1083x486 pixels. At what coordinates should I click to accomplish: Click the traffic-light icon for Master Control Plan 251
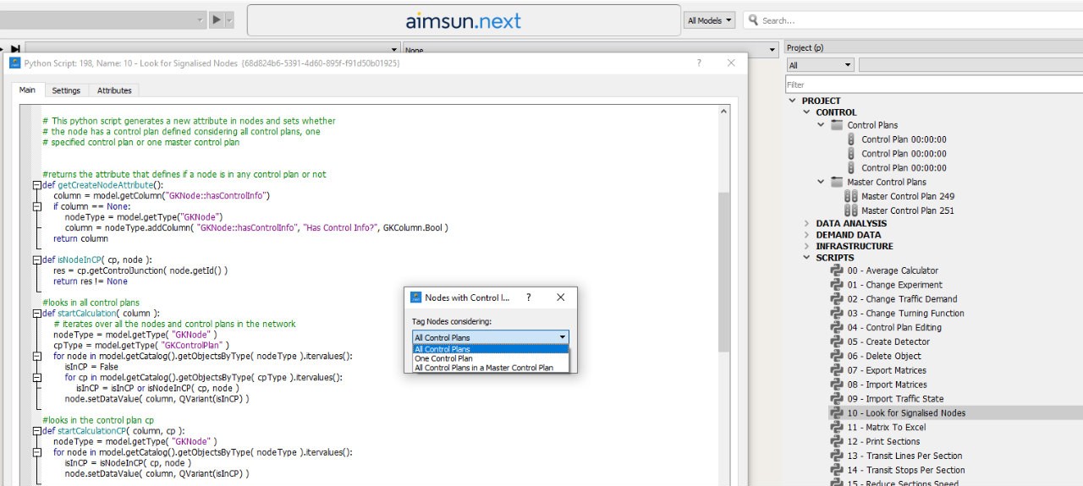click(x=851, y=210)
